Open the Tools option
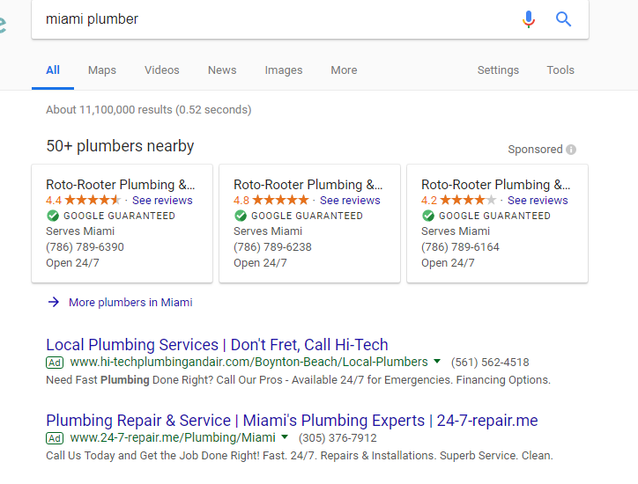The height and width of the screenshot is (484, 638). point(560,70)
